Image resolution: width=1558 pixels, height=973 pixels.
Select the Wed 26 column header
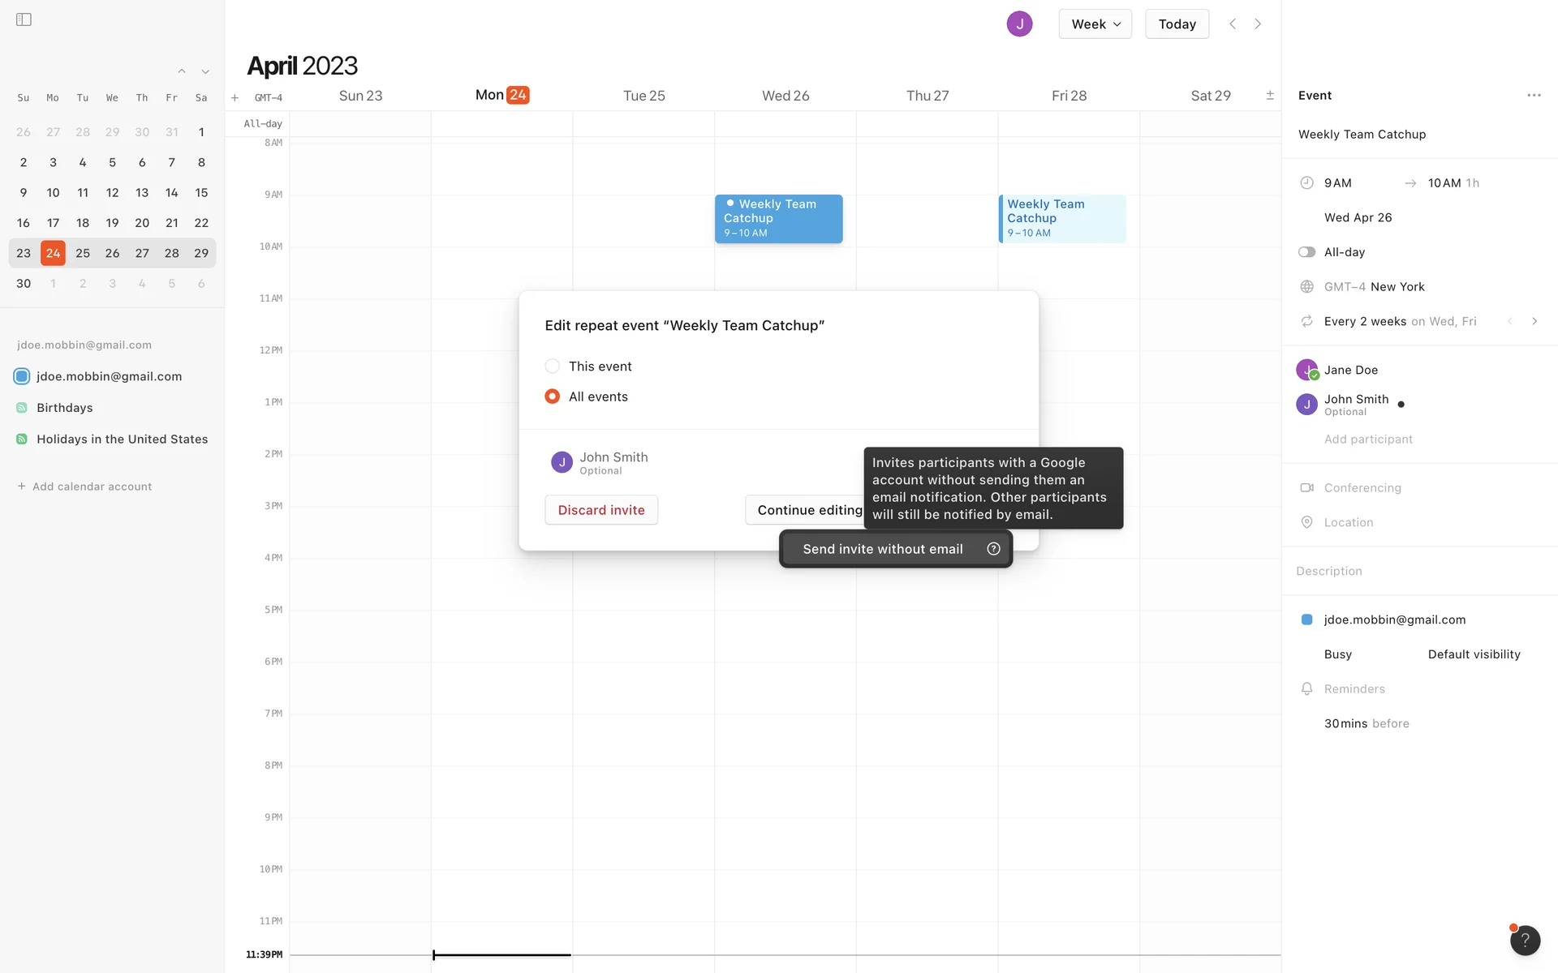(x=785, y=96)
